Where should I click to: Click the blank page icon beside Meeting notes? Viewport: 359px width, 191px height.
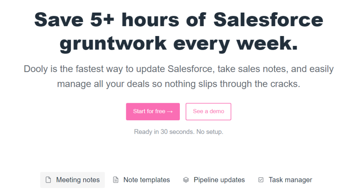(x=48, y=180)
